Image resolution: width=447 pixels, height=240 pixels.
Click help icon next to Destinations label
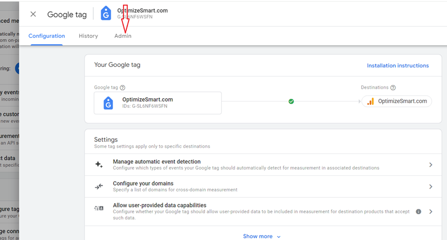click(393, 88)
